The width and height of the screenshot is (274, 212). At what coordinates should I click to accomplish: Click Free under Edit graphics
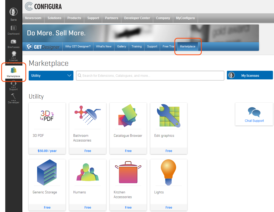(169, 151)
